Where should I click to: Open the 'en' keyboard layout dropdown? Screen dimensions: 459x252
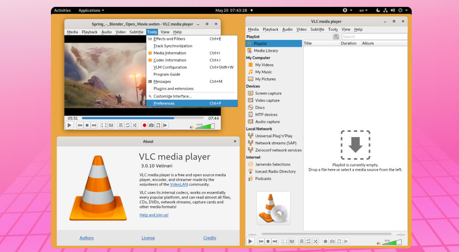click(x=363, y=10)
